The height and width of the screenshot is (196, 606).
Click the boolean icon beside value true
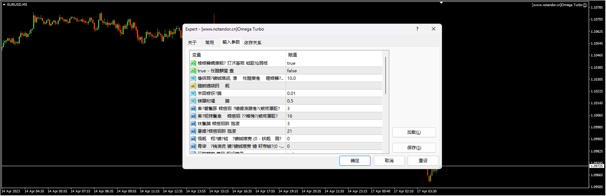click(x=193, y=63)
